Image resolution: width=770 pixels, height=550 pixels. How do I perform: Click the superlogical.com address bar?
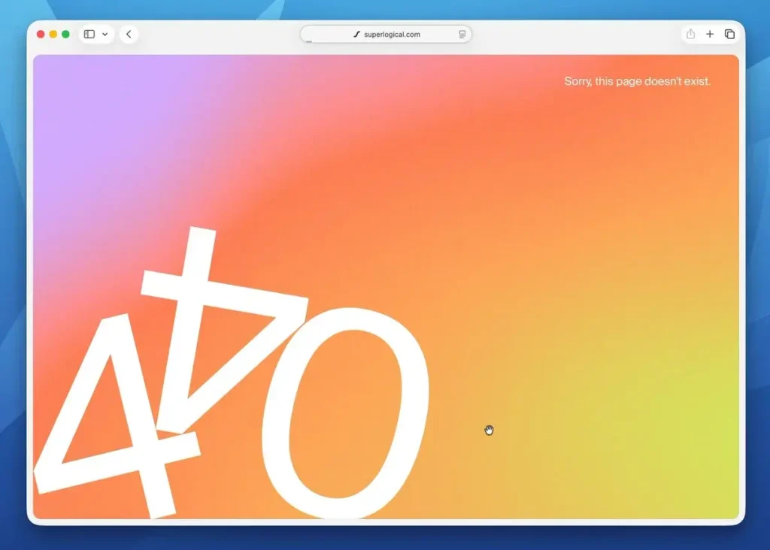pyautogui.click(x=386, y=35)
